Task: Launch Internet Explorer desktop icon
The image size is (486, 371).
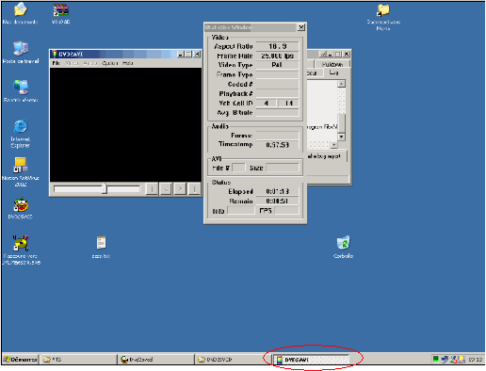Action: click(x=21, y=126)
